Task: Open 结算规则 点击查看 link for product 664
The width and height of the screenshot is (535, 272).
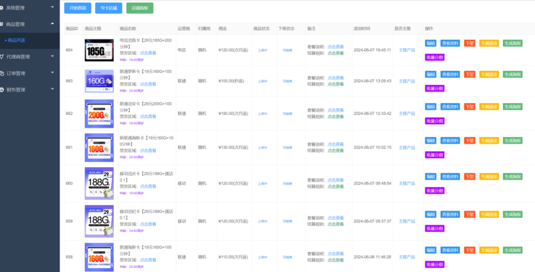Action: pos(336,53)
